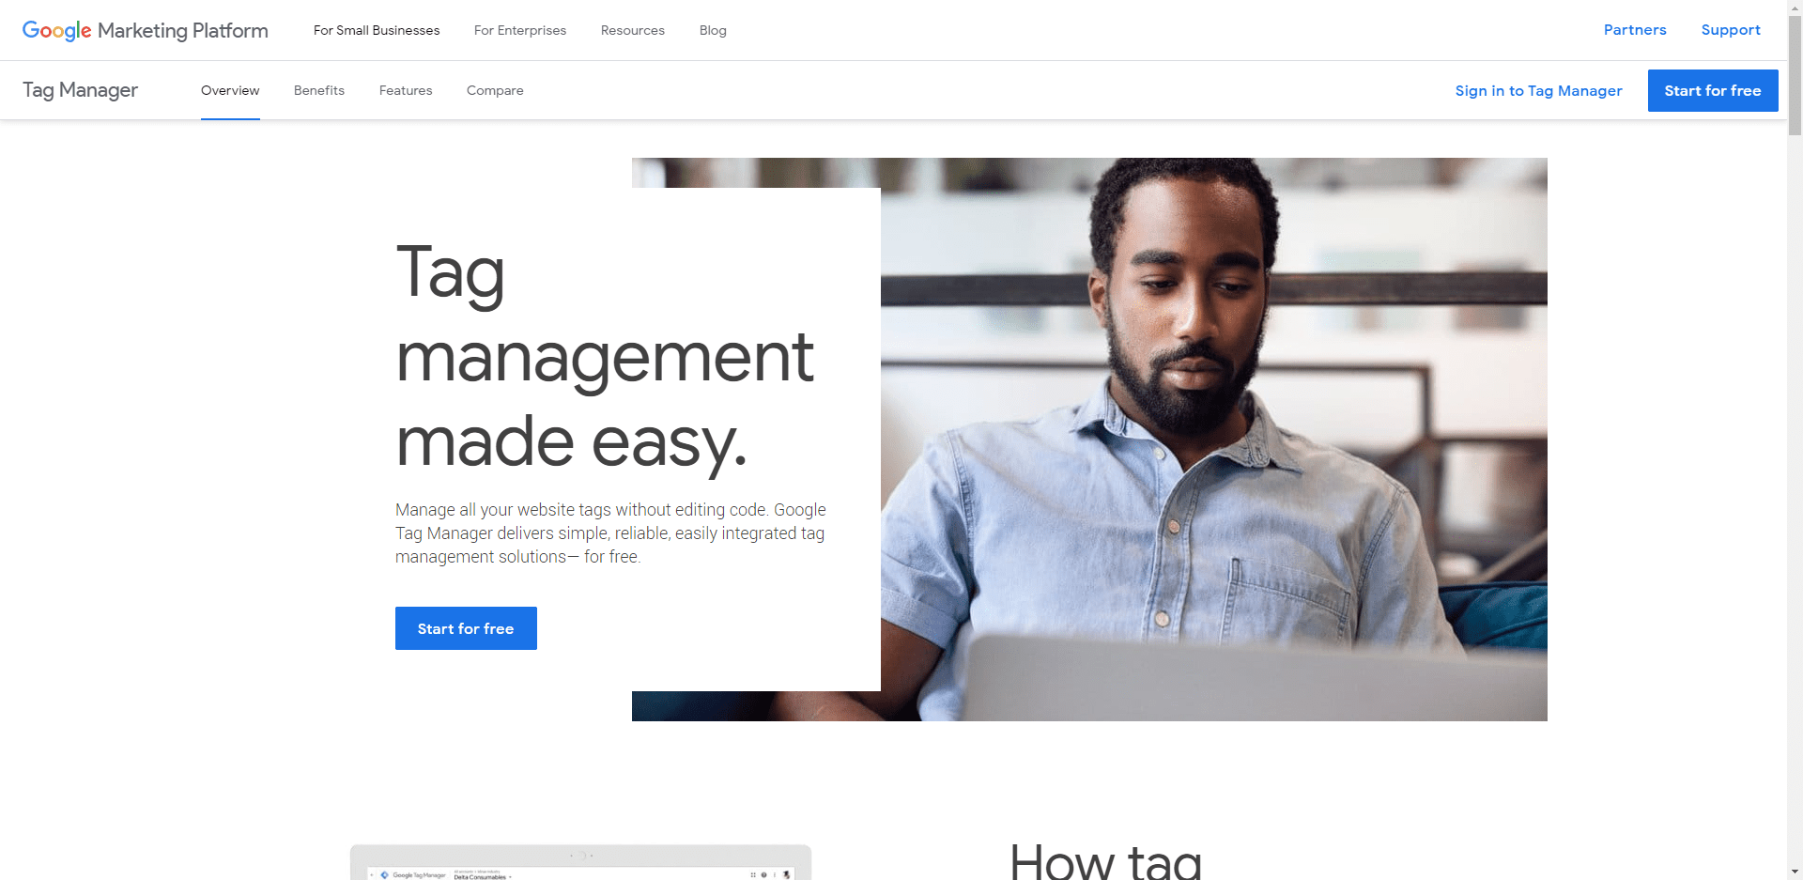The image size is (1803, 880).
Task: Click the header Start for free button
Action: 1713,90
